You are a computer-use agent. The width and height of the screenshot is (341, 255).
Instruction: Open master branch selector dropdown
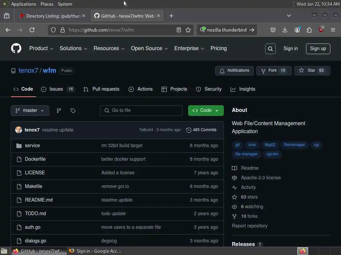(30, 111)
